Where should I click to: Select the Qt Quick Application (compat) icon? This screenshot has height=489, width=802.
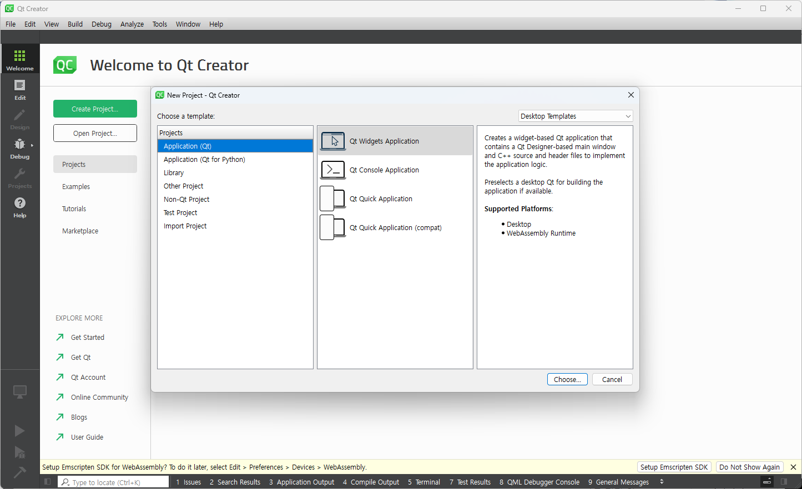pos(333,227)
